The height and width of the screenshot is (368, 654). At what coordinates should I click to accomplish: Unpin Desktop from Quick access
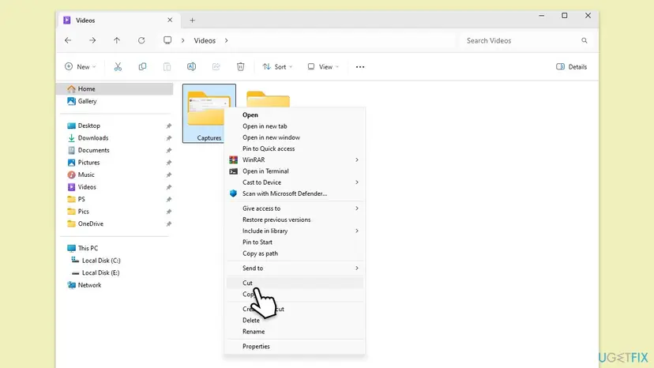click(x=168, y=126)
